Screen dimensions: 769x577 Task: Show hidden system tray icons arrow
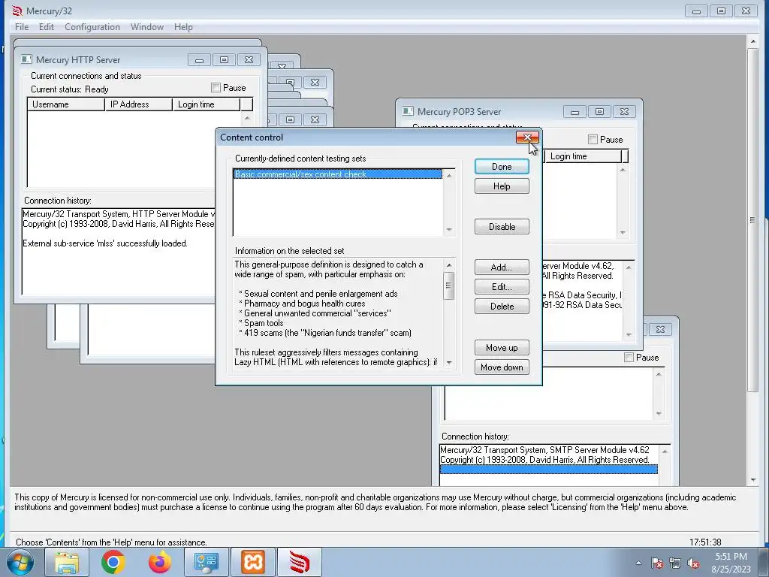[x=638, y=563]
